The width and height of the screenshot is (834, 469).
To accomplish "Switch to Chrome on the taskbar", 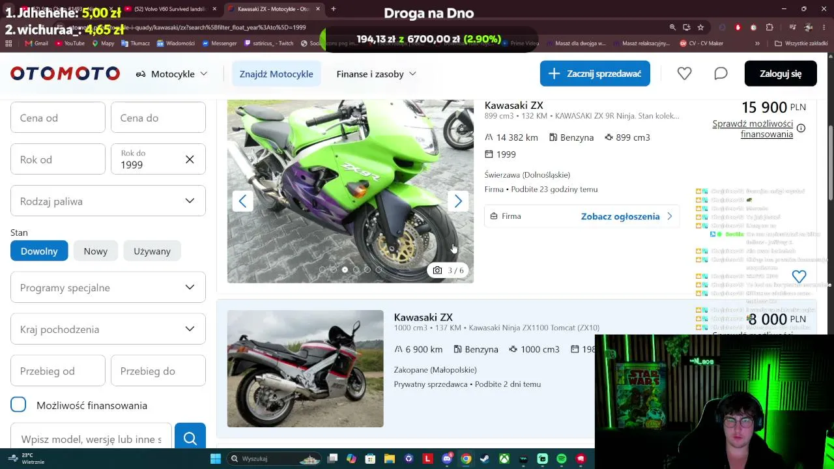I will [x=466, y=459].
